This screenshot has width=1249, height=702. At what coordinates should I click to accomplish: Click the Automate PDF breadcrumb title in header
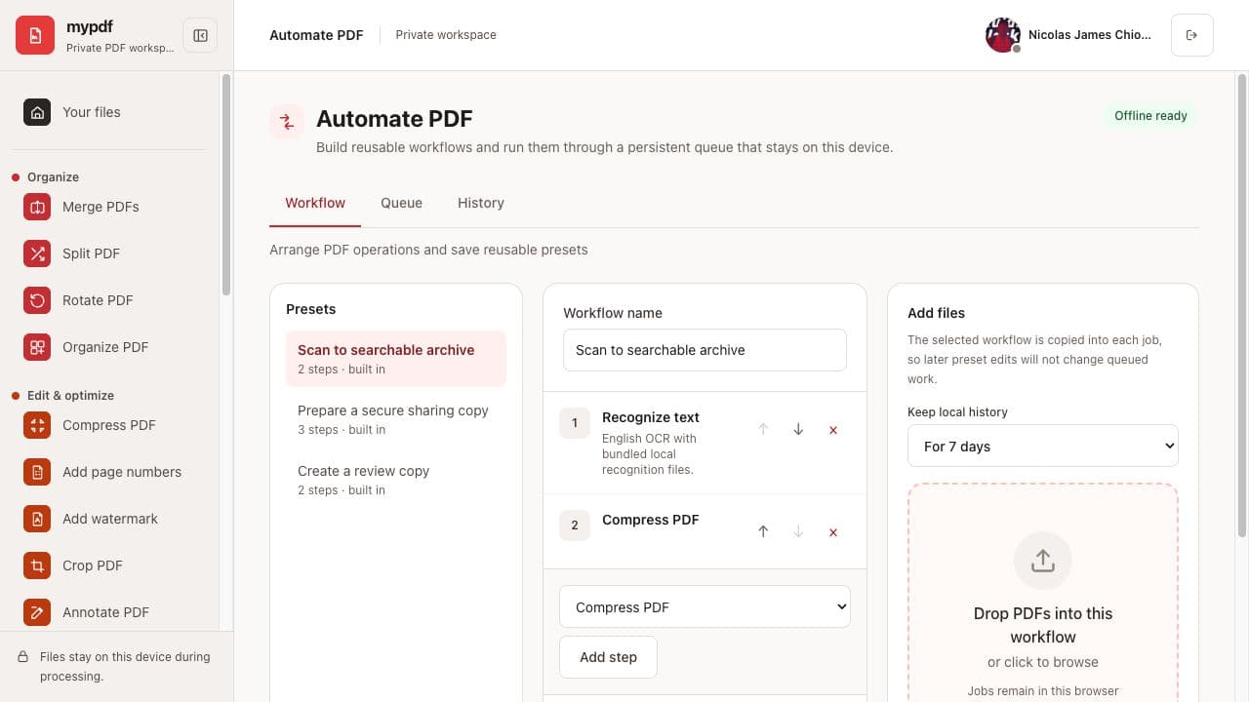[316, 35]
